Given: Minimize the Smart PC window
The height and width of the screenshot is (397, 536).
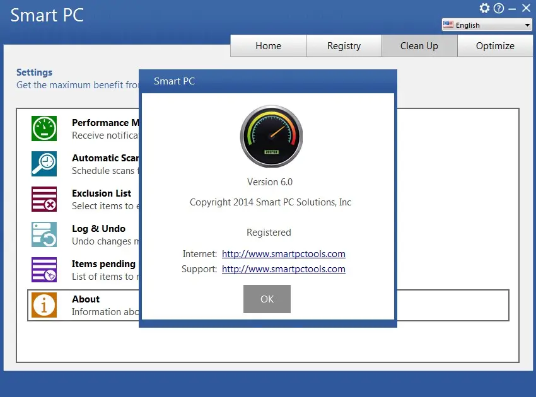Looking at the screenshot, I should [x=512, y=9].
